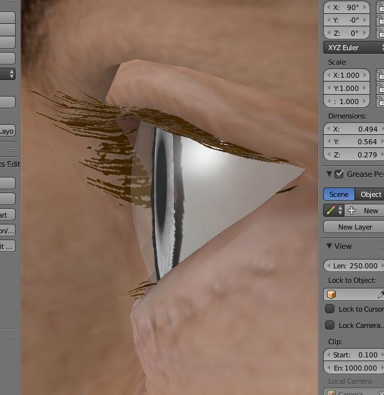Toggle the lock icon beside rotation Z
Screen dimensions: 384x395
(x=380, y=33)
